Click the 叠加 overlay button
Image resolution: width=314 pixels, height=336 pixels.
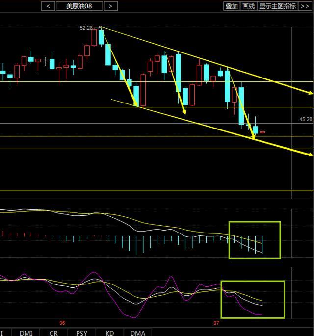coord(231,6)
